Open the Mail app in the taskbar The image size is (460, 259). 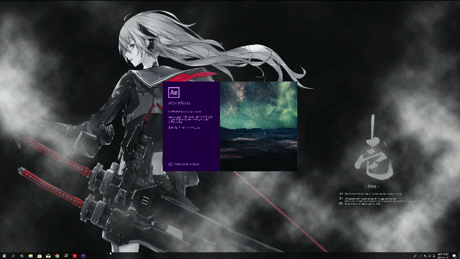click(x=48, y=256)
